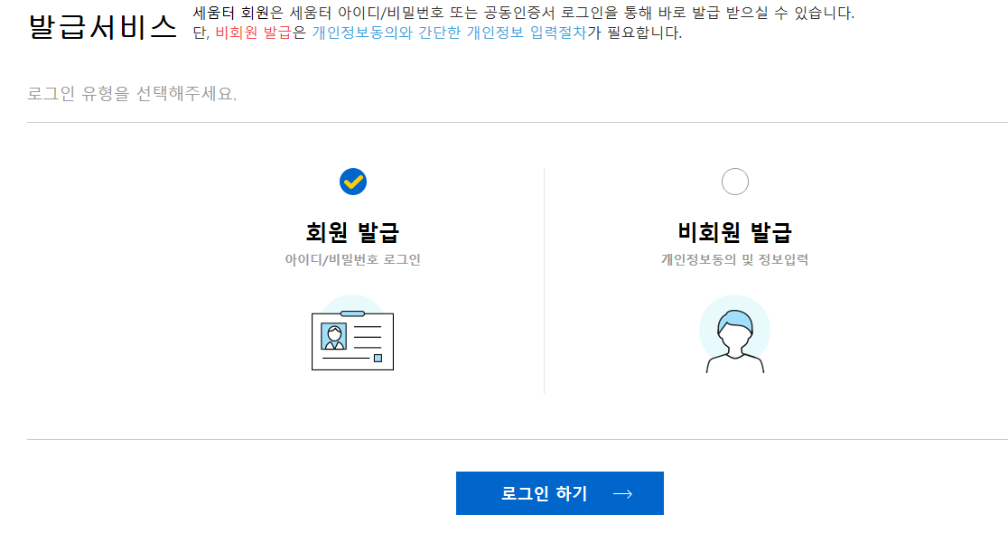Click the 발급서비스 page title

(102, 27)
